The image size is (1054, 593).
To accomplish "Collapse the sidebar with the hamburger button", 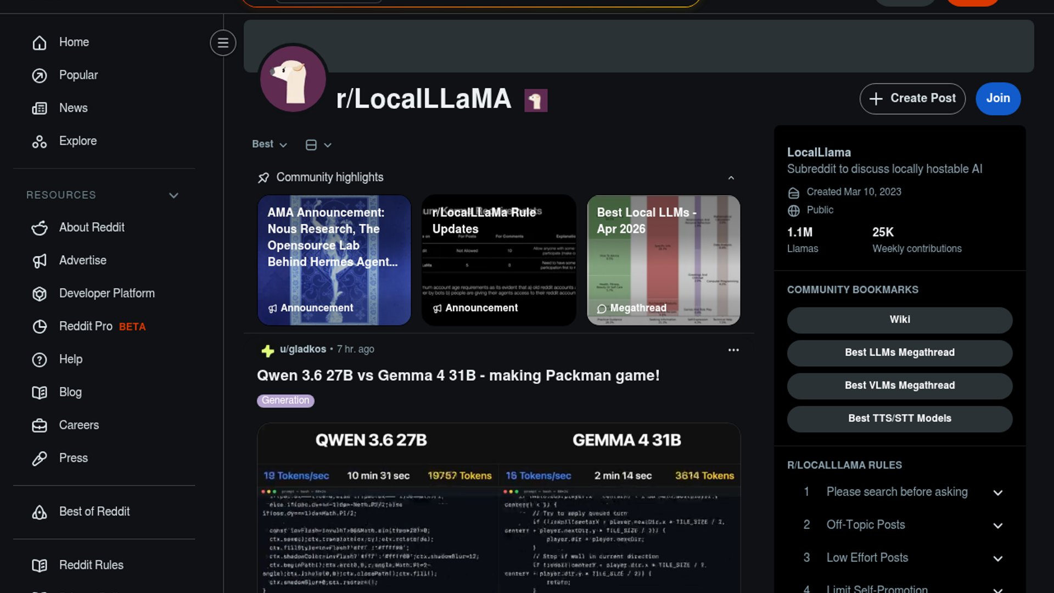I will pyautogui.click(x=223, y=43).
